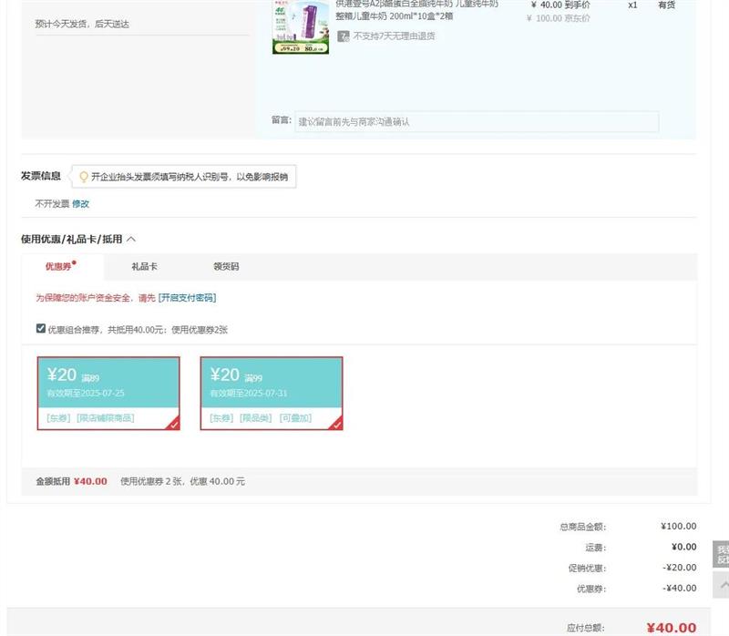Switch to the 领货码 tab
This screenshot has height=636, width=729.
point(226,267)
